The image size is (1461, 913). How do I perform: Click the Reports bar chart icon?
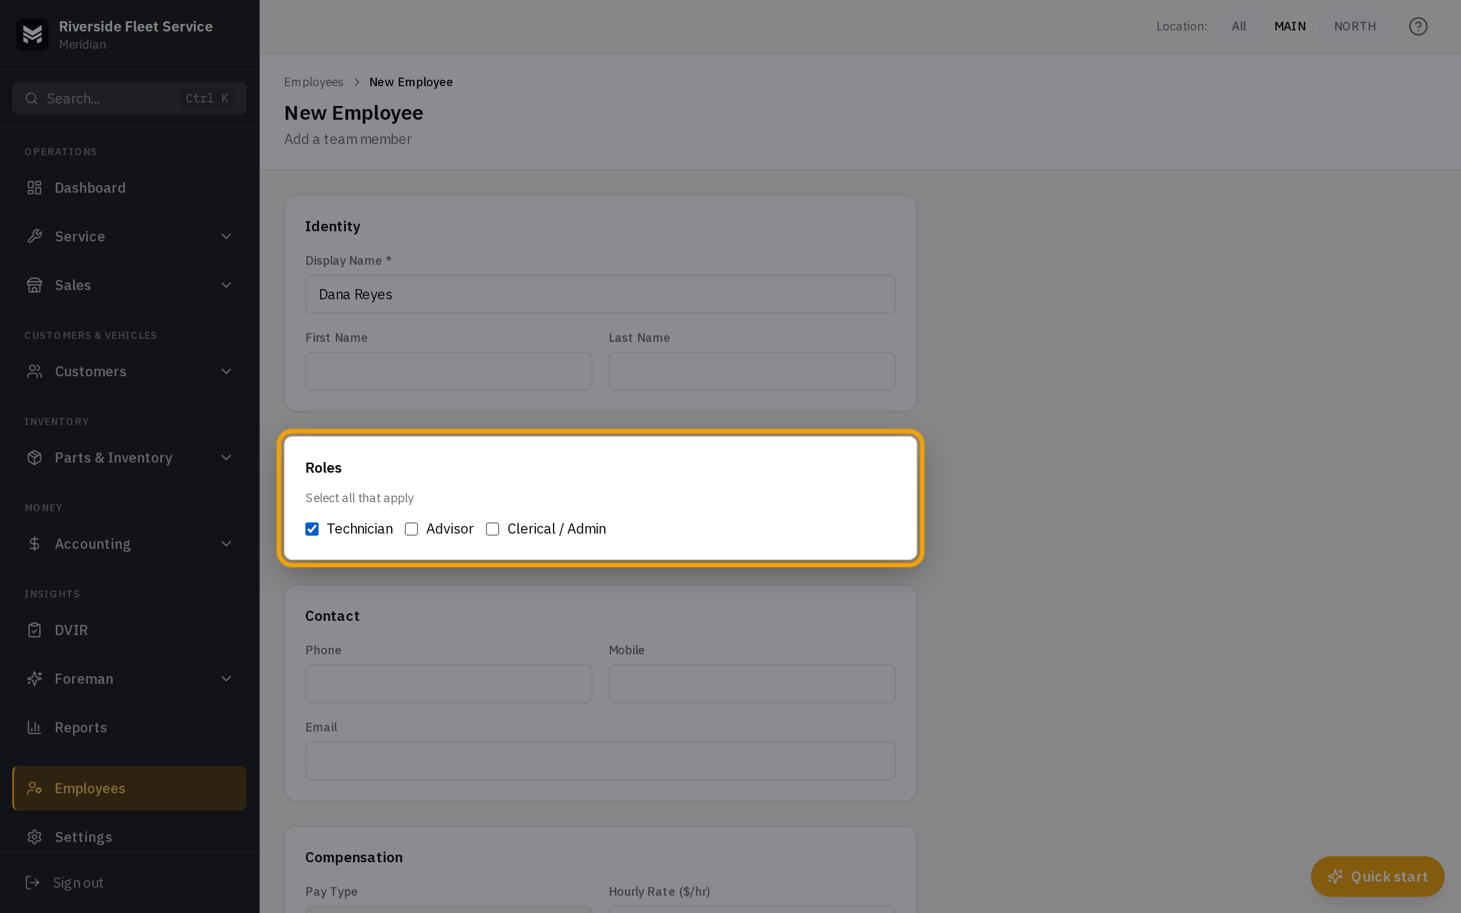[x=34, y=728]
